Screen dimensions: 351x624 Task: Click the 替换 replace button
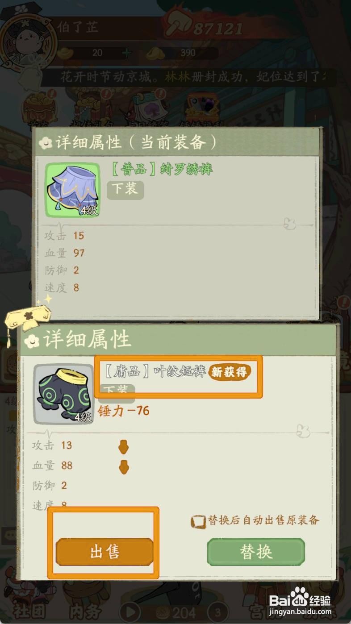[256, 552]
